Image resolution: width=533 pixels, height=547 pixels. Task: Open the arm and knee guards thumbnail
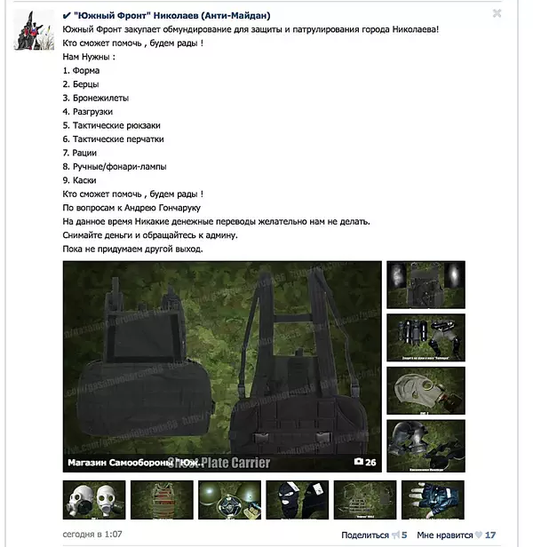(426, 337)
